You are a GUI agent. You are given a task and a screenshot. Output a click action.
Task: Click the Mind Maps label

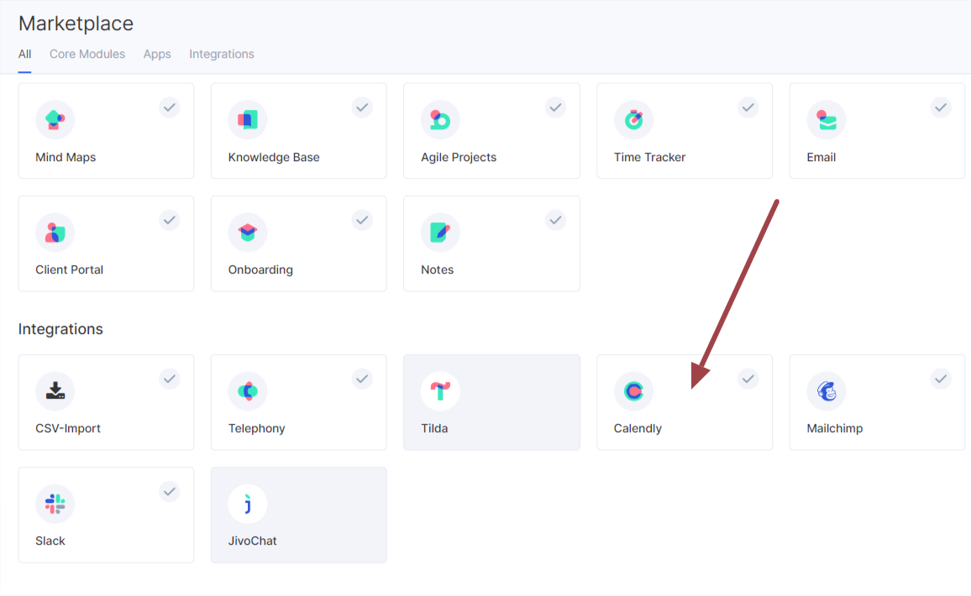tap(66, 157)
